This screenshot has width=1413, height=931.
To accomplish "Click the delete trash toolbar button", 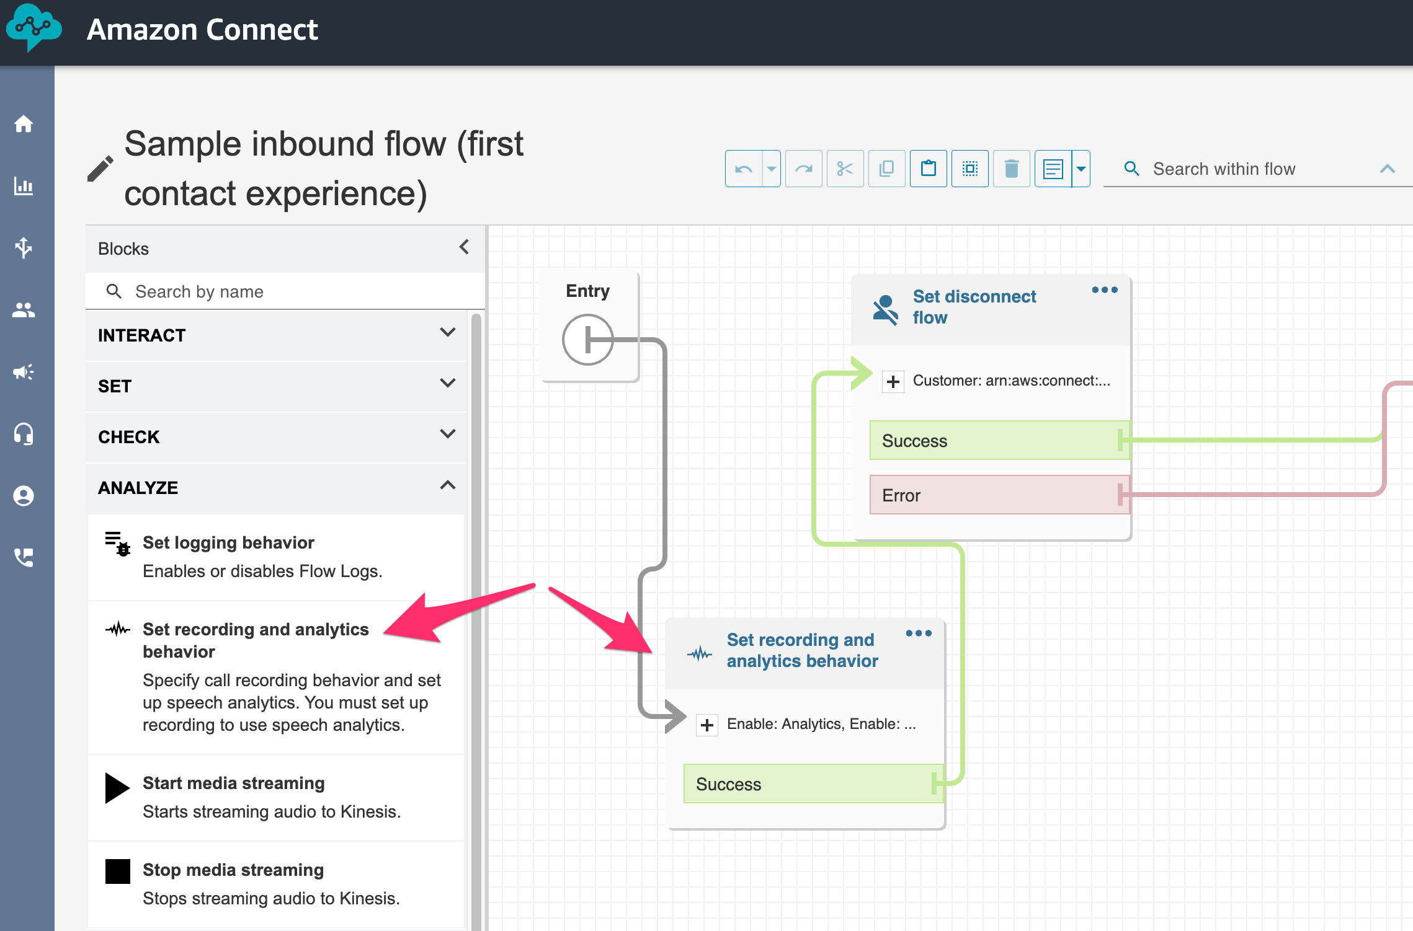I will coord(1012,169).
